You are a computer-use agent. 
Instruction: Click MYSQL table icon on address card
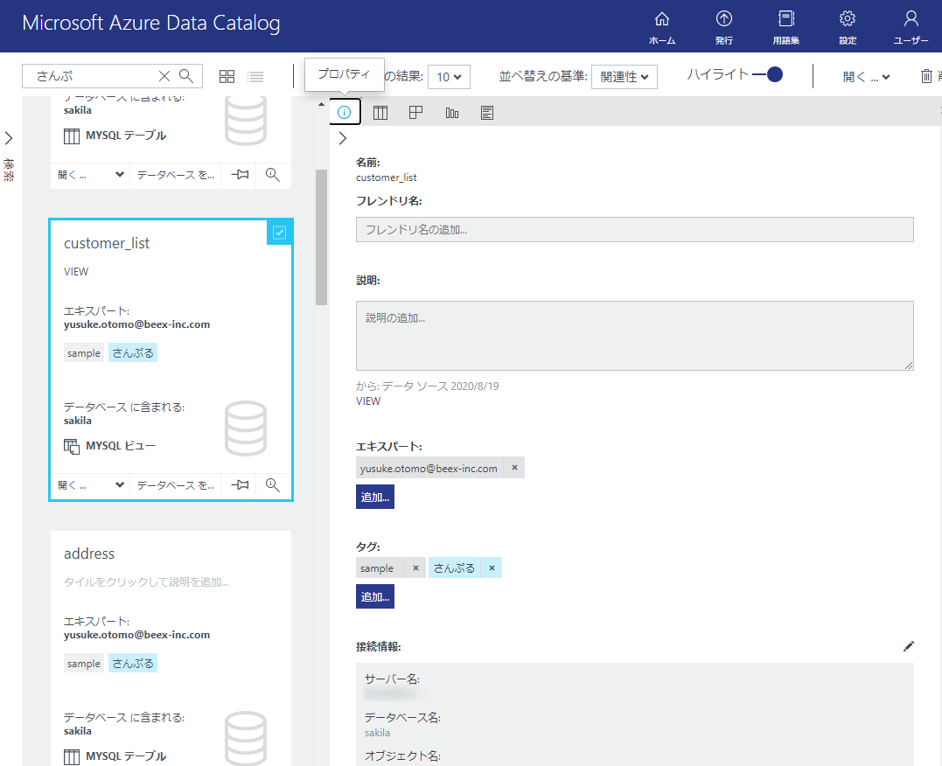coord(72,757)
